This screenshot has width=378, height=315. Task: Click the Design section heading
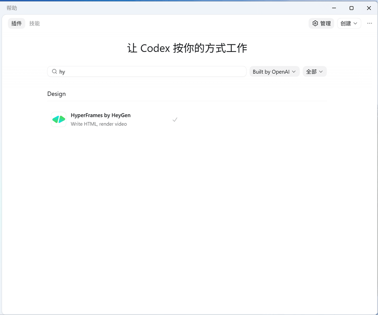pos(56,94)
